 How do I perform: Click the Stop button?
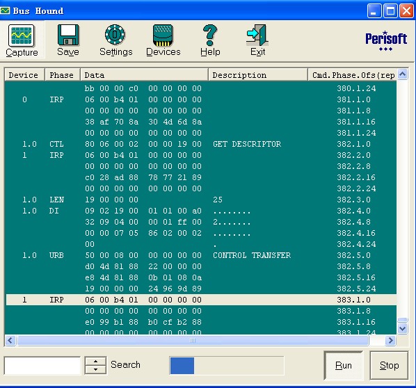[389, 365]
